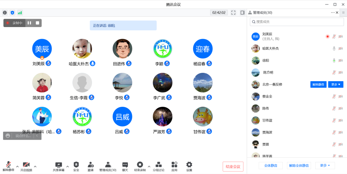Click the red 结束会议 button
This screenshot has height=174, width=347.
[x=233, y=167]
